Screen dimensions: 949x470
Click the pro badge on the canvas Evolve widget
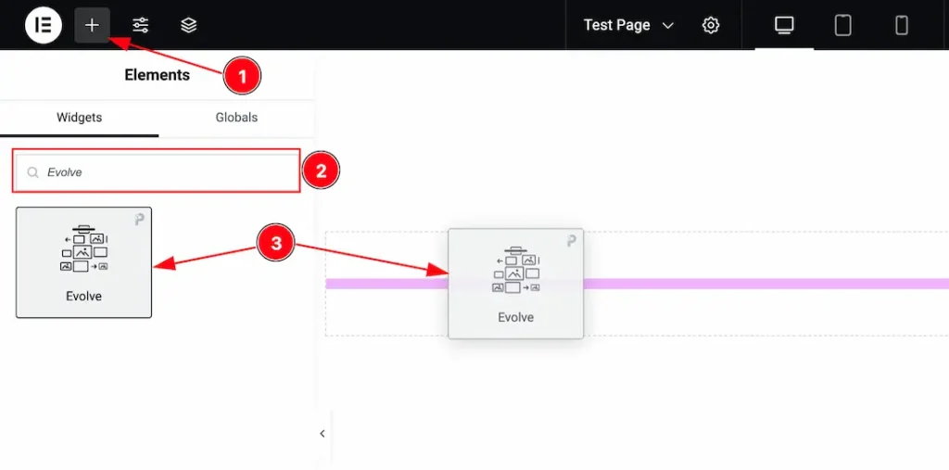(x=571, y=241)
